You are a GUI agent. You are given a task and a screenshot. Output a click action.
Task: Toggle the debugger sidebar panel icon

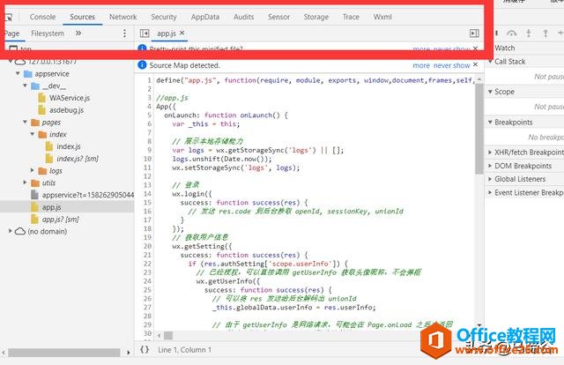click(x=474, y=34)
